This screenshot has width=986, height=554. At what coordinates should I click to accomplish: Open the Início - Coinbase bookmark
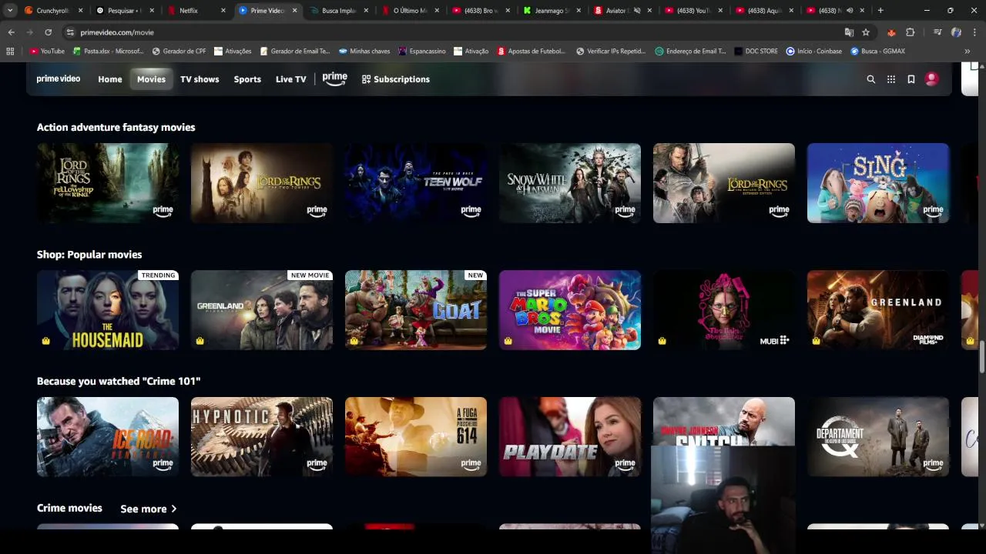(x=813, y=52)
